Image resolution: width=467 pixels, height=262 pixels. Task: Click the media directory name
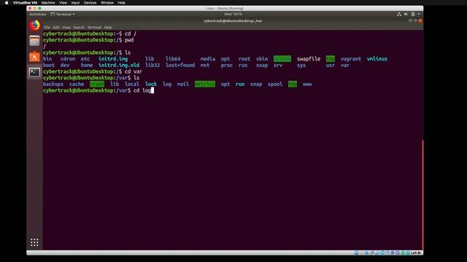[x=207, y=59]
